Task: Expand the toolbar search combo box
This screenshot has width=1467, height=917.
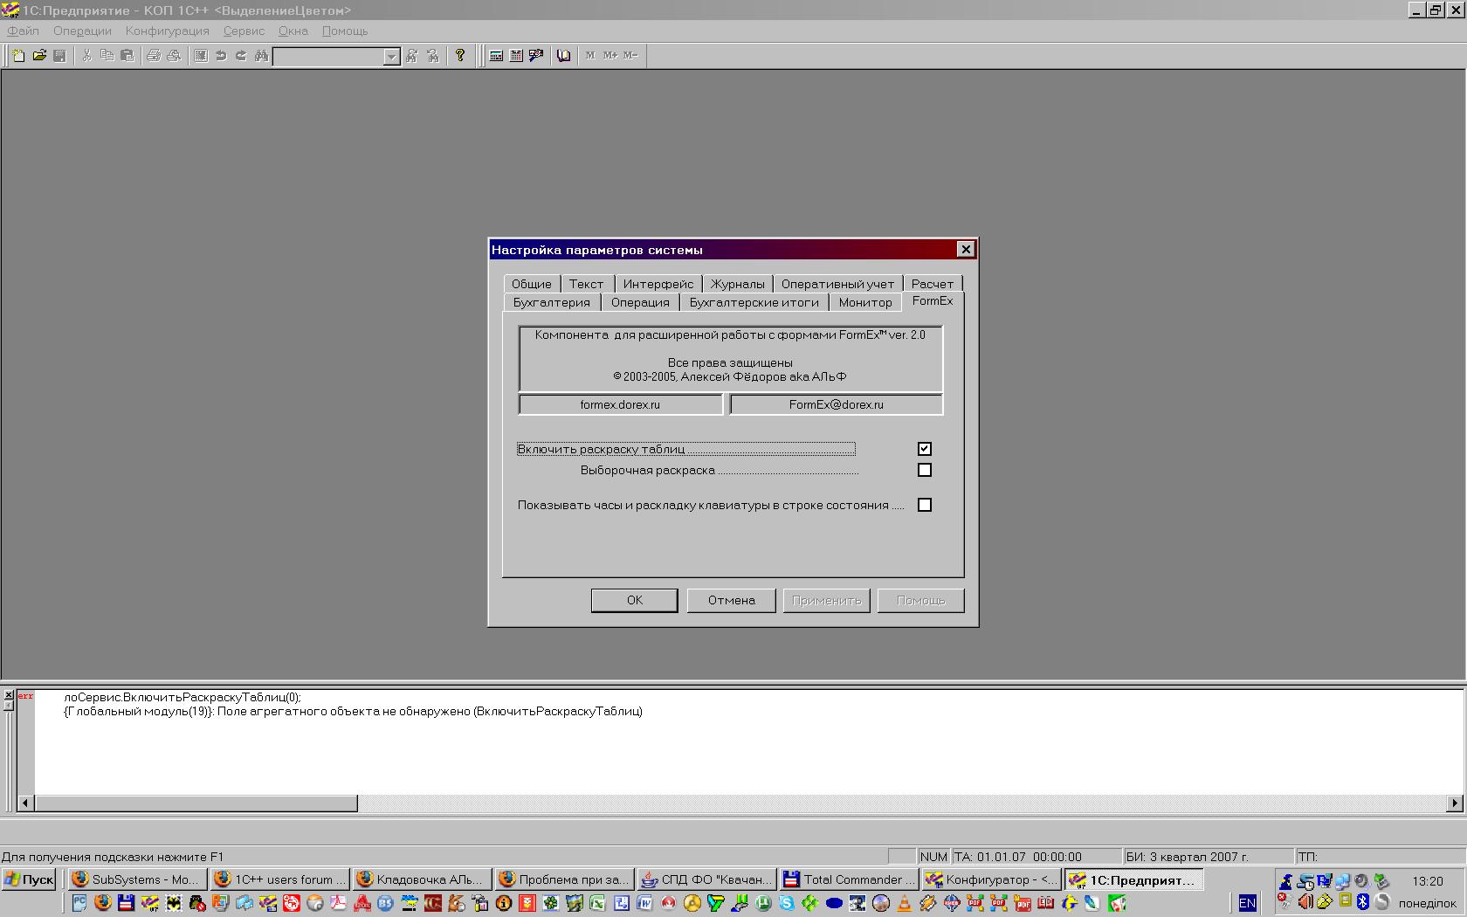Action: coord(391,57)
